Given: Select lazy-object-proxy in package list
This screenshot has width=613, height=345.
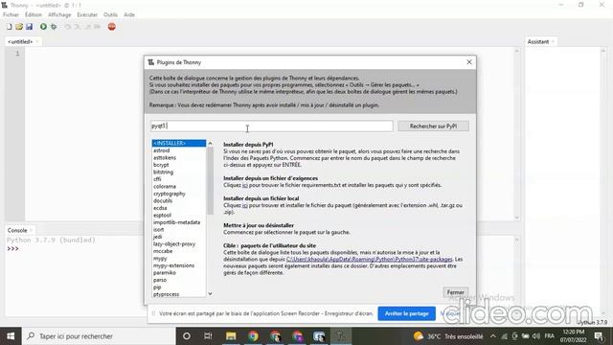Looking at the screenshot, I should click(x=174, y=243).
